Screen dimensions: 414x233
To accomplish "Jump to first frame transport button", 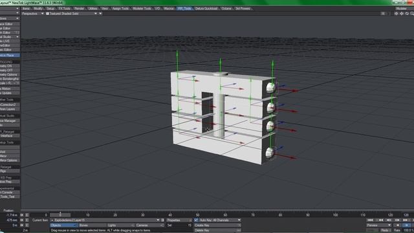I will coord(370,220).
